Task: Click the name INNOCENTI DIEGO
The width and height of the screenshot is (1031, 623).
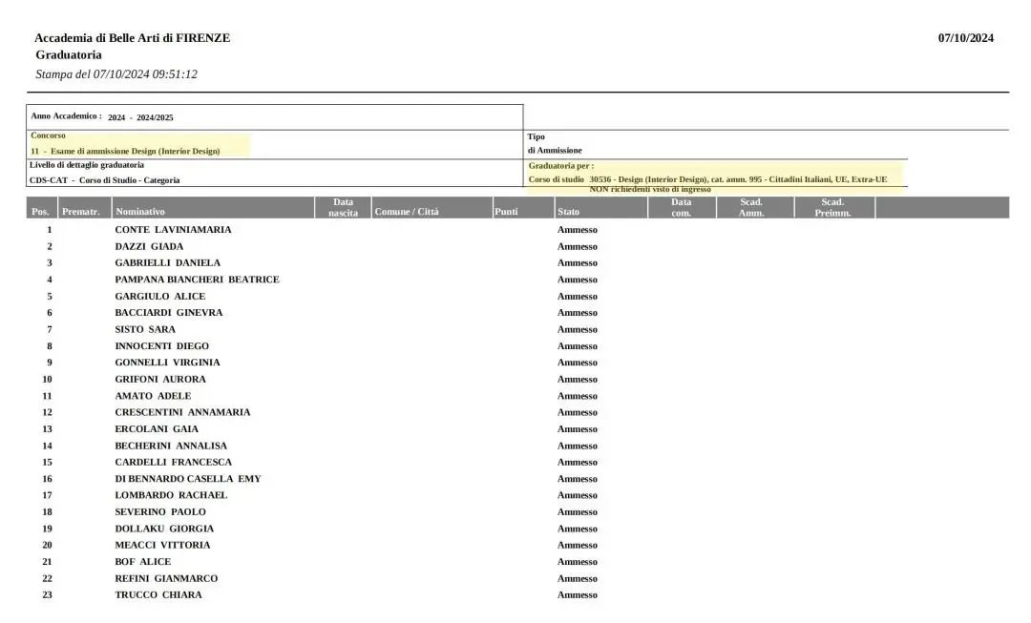Action: [161, 346]
